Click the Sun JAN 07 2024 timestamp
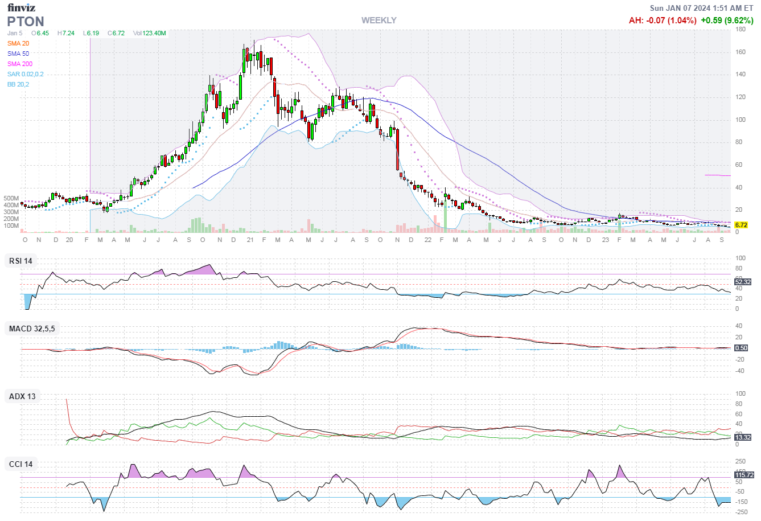Viewport: 761px width, 521px height. pos(701,8)
